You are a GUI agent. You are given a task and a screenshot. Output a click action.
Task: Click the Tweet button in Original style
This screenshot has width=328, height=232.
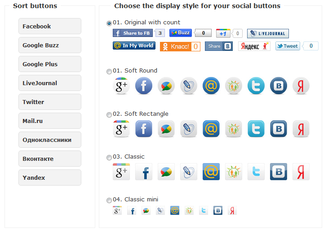tap(288, 46)
